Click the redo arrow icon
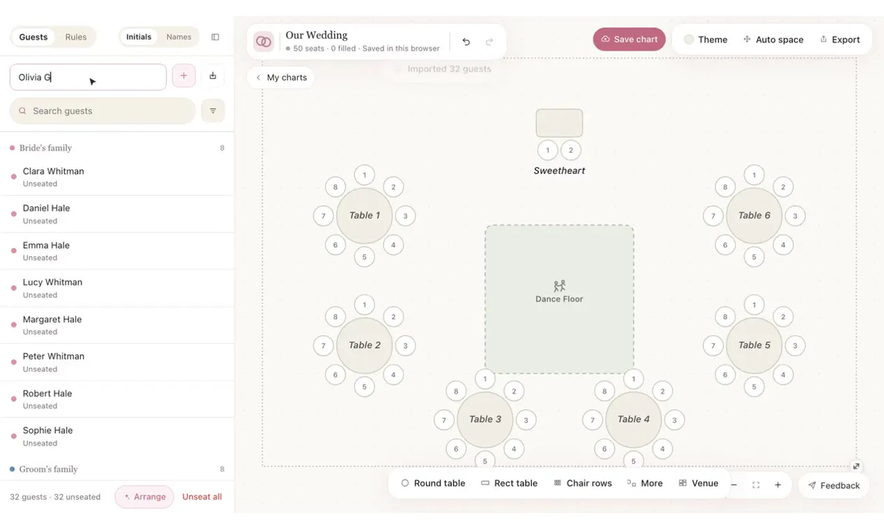Screen dimensions: 884x529 [489, 42]
